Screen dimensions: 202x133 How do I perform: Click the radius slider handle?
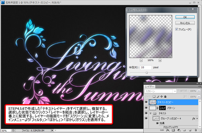point(146,73)
